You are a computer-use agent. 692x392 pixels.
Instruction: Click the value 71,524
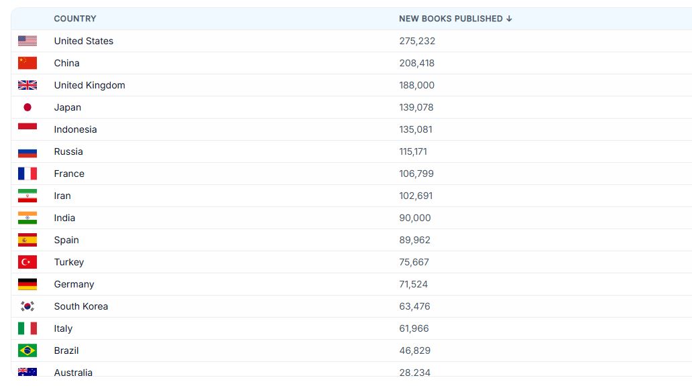click(413, 284)
